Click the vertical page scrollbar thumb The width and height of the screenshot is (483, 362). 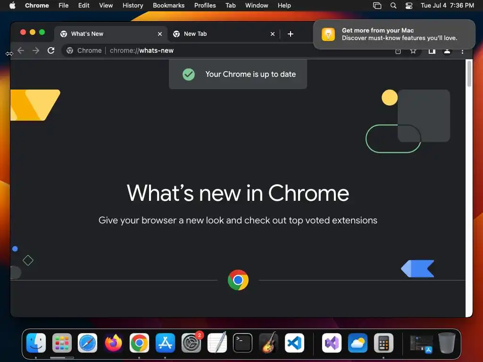click(x=469, y=74)
